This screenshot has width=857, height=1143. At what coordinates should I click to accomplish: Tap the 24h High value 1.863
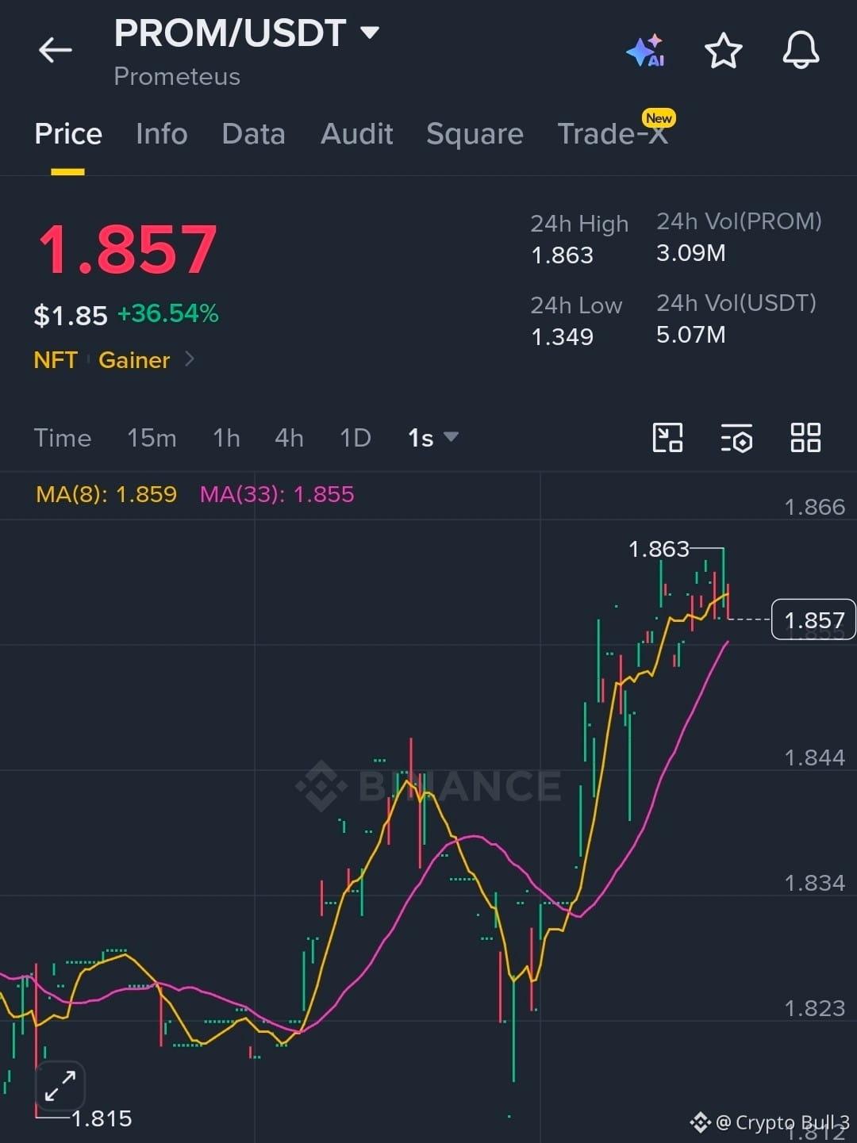[562, 255]
